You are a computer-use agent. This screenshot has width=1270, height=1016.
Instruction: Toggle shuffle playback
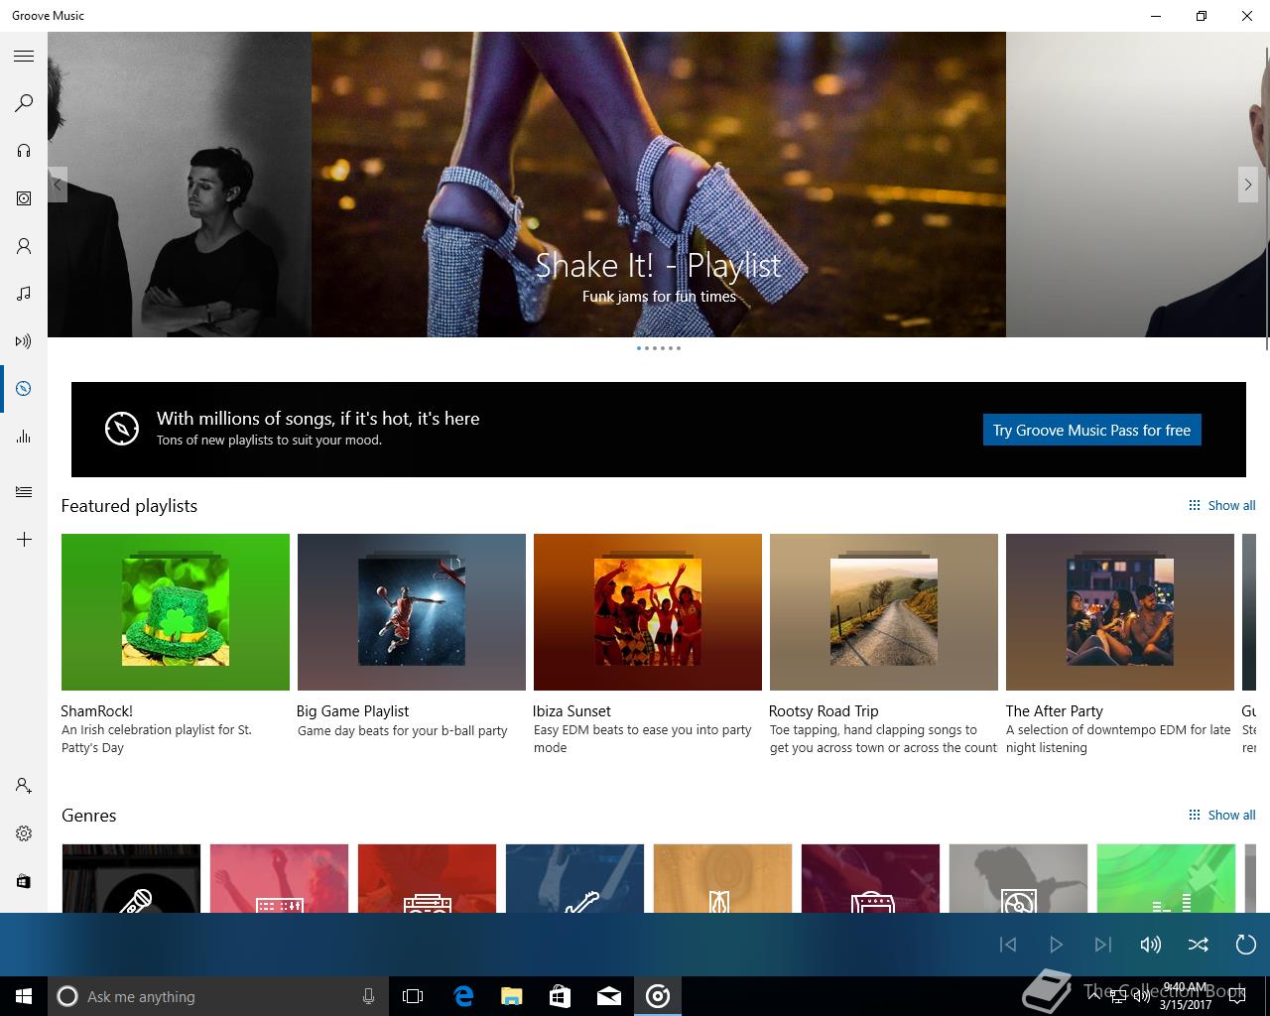(1199, 945)
